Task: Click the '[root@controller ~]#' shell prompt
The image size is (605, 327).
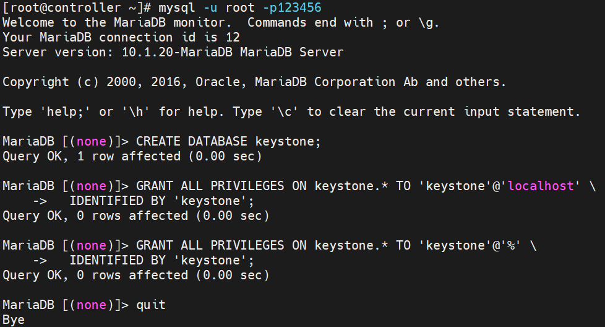Action: coord(76,7)
